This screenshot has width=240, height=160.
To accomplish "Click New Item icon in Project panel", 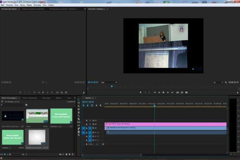I will 69,154.
